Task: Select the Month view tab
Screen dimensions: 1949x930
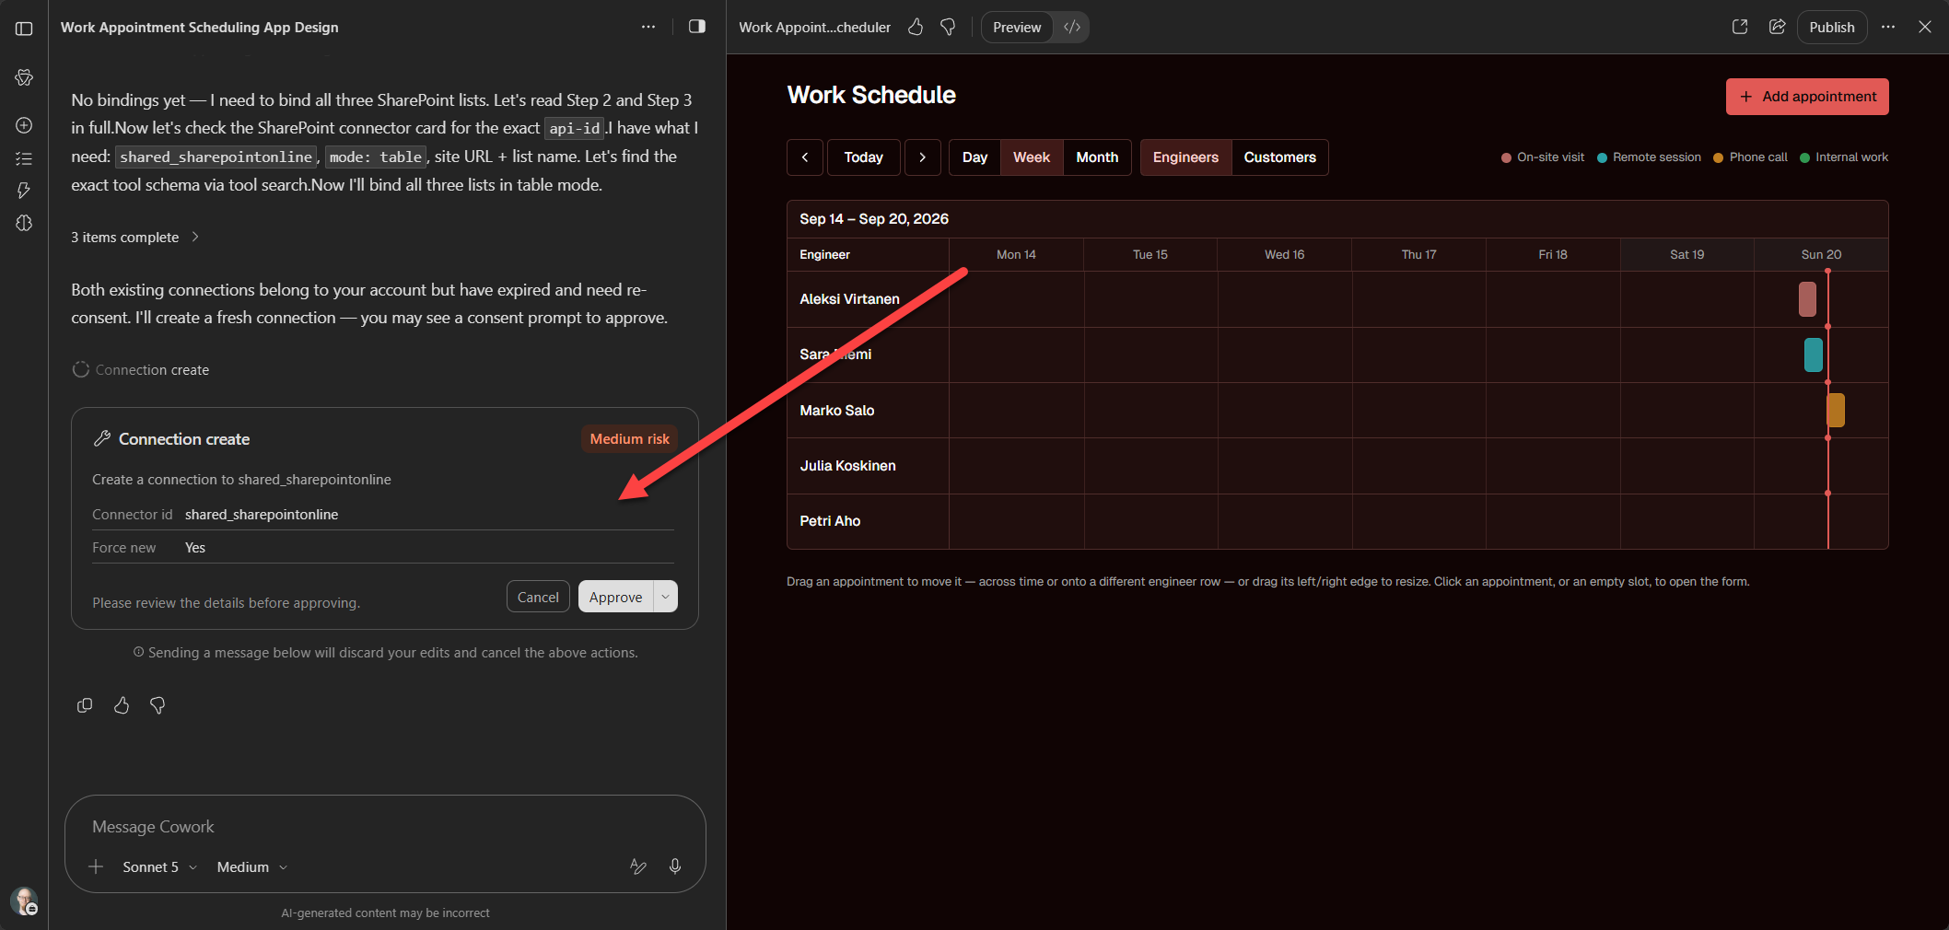Action: (x=1097, y=157)
